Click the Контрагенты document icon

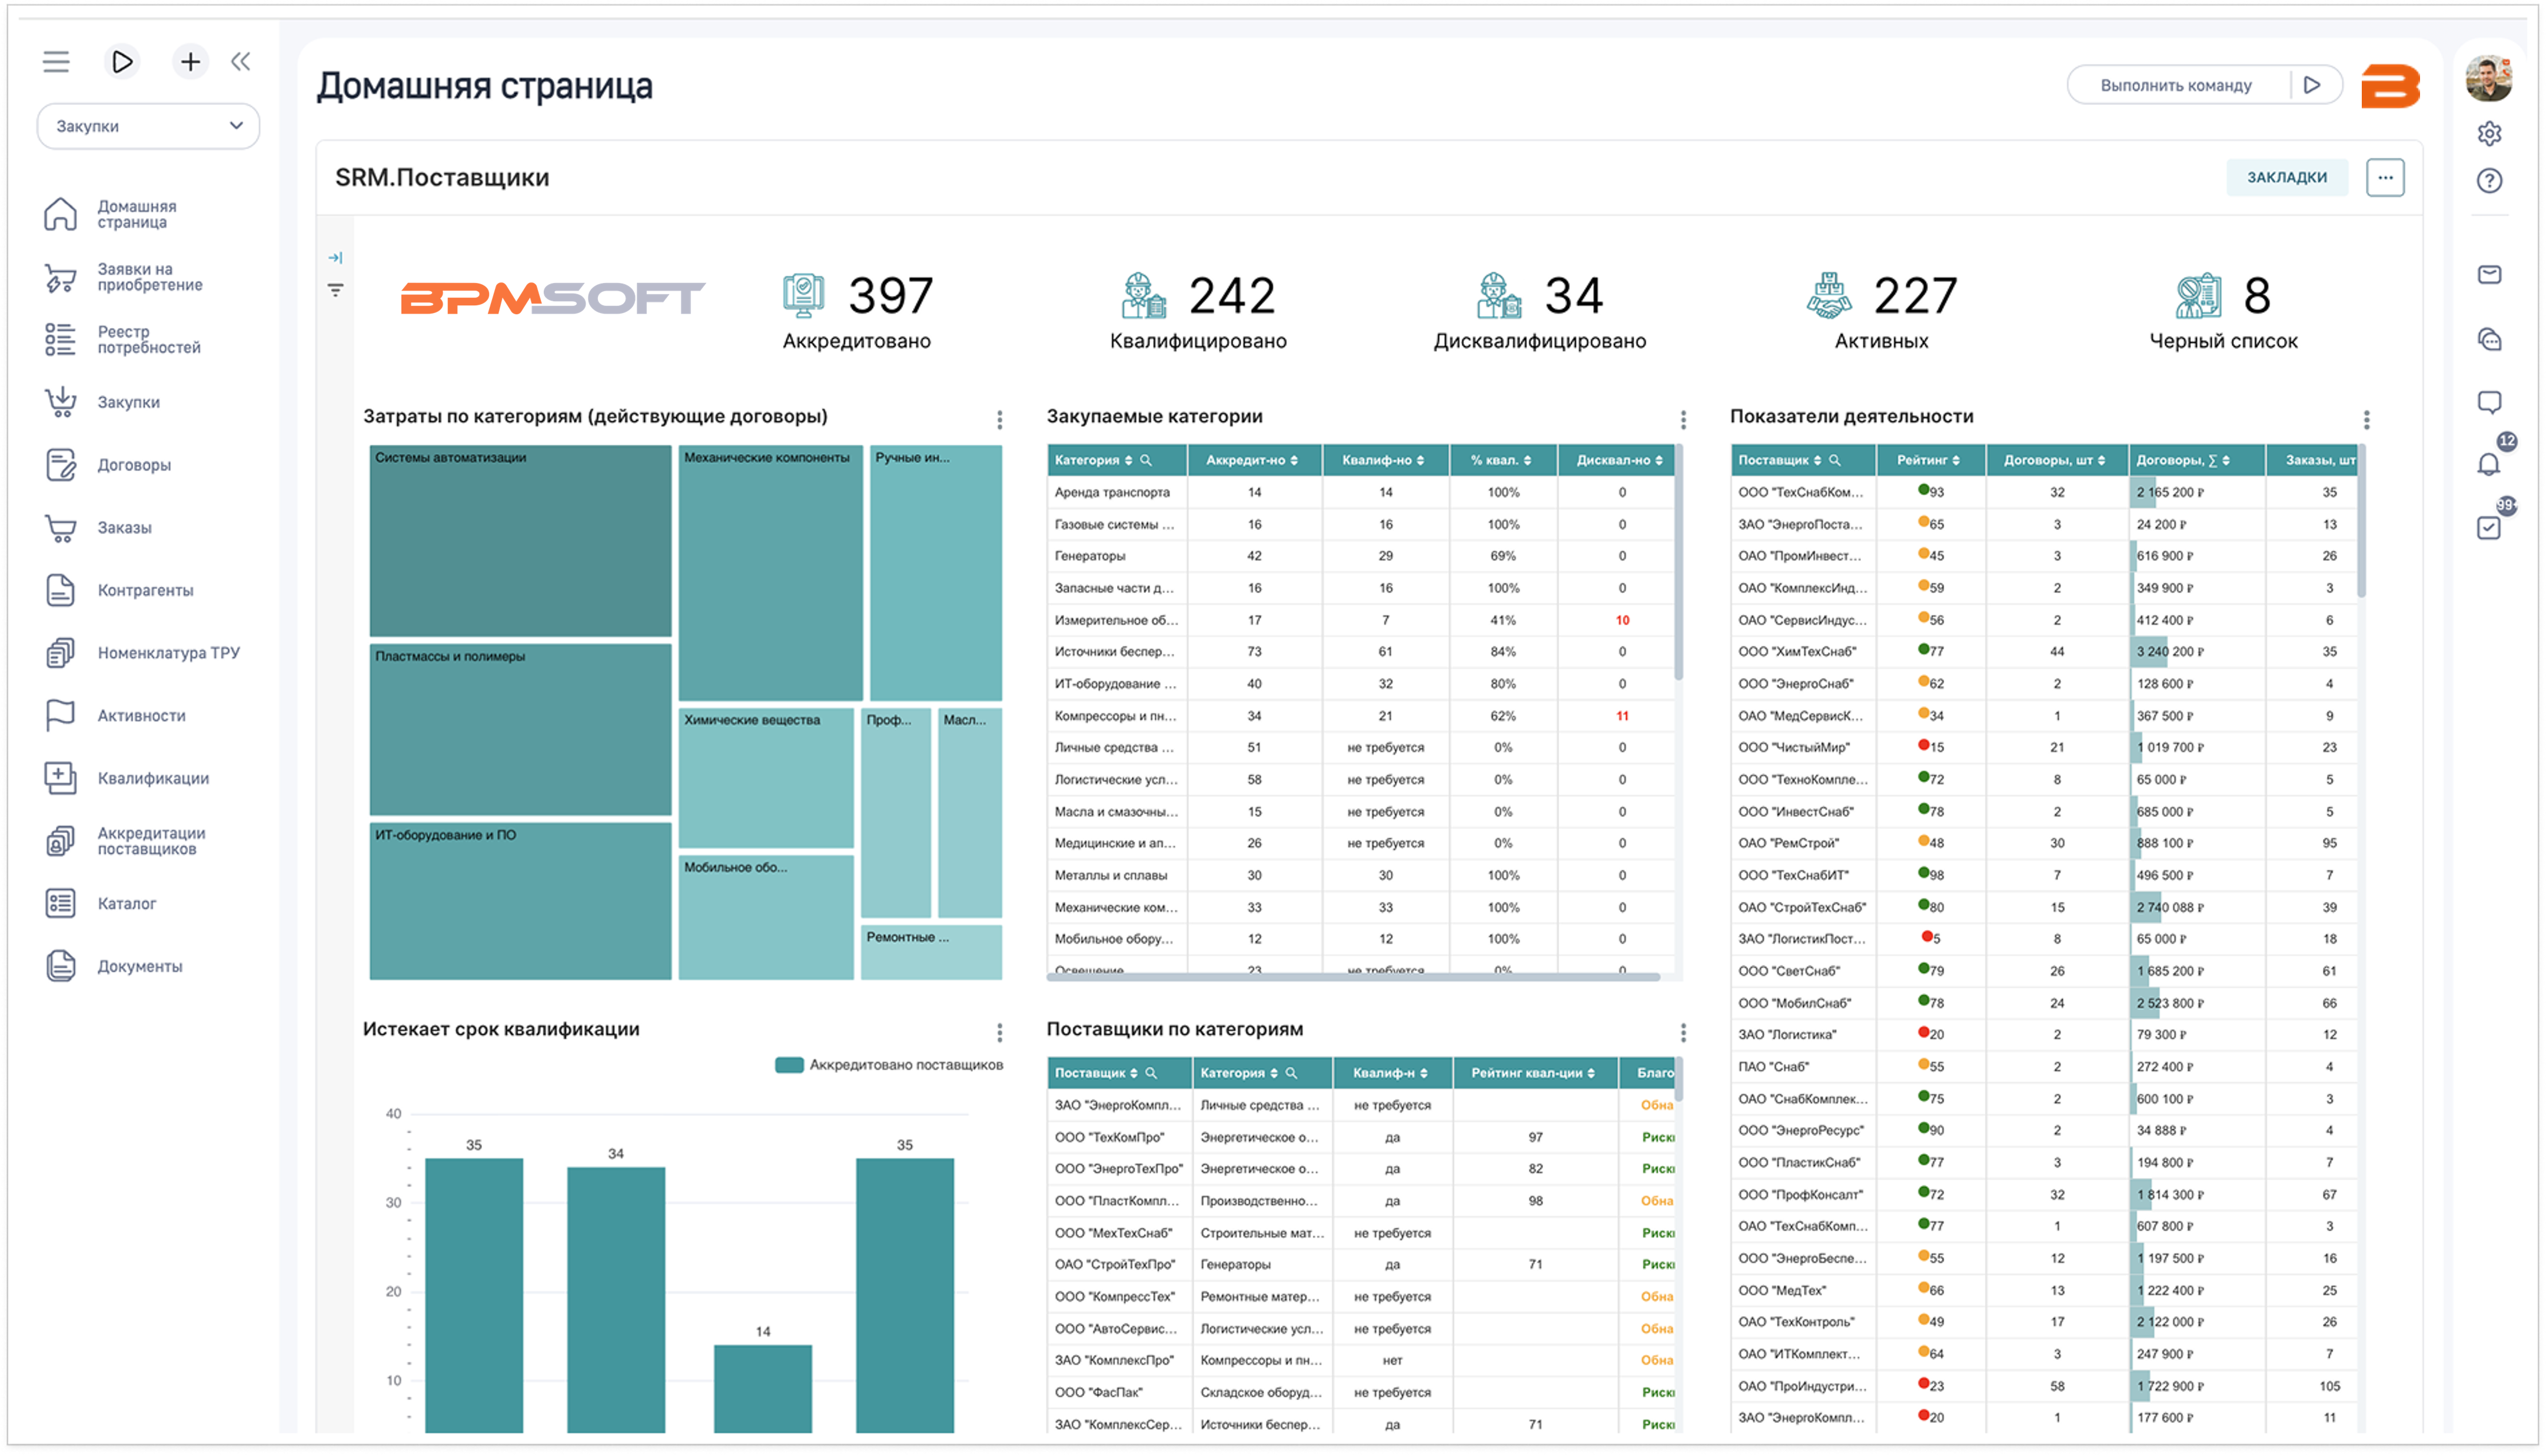tap(60, 590)
